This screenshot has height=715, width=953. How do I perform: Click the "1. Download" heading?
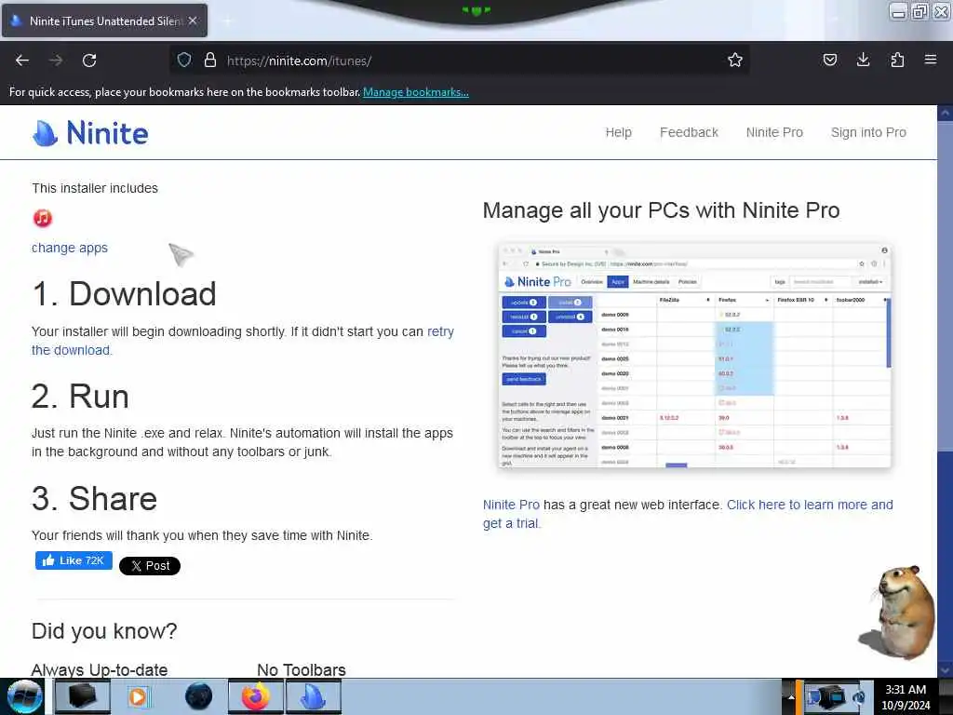124,294
